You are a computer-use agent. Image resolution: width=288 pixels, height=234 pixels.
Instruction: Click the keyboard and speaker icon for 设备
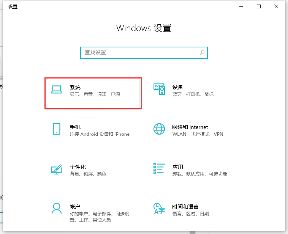coord(159,90)
